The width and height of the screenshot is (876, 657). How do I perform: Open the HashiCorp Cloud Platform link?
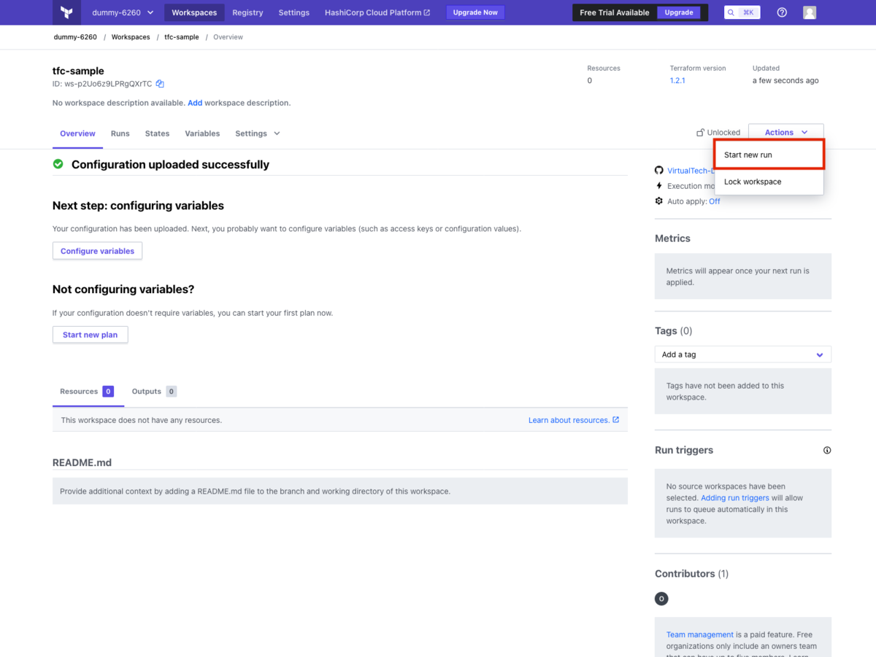(x=377, y=12)
